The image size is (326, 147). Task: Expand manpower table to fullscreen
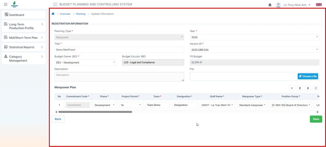[x=316, y=88]
